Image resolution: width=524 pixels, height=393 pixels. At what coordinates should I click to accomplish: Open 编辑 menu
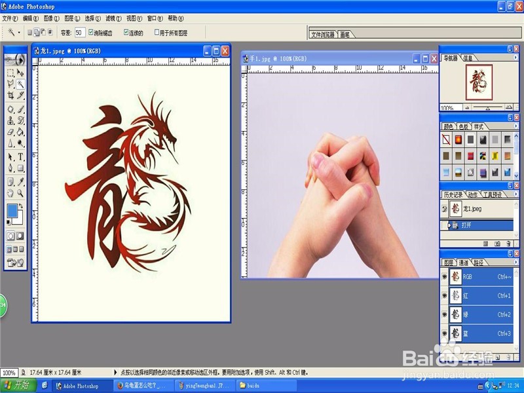click(30, 18)
